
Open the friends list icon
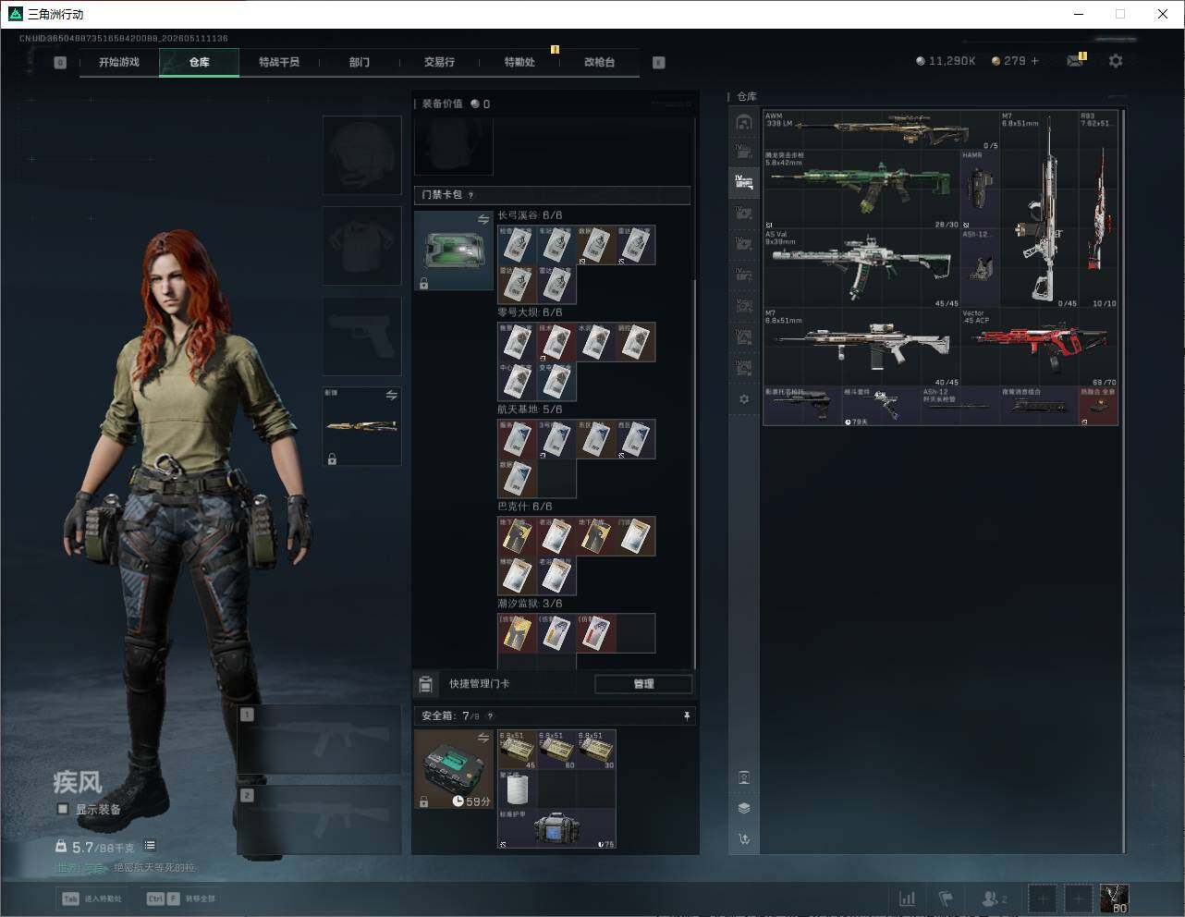(x=994, y=899)
